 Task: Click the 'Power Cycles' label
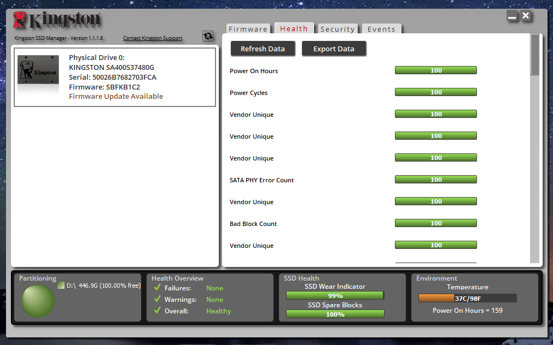(x=248, y=93)
